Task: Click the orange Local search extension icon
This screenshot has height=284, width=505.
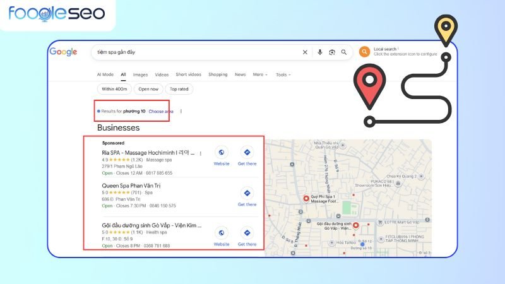Action: coord(364,52)
